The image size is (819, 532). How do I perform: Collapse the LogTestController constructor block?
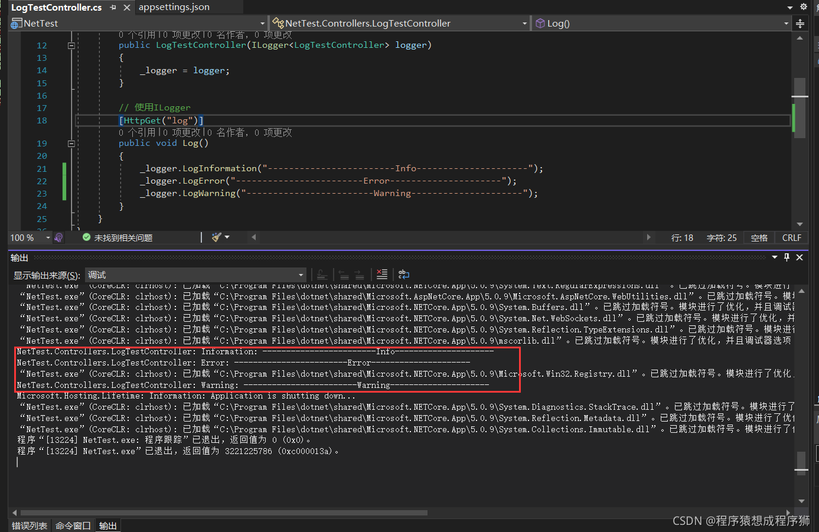pyautogui.click(x=71, y=45)
